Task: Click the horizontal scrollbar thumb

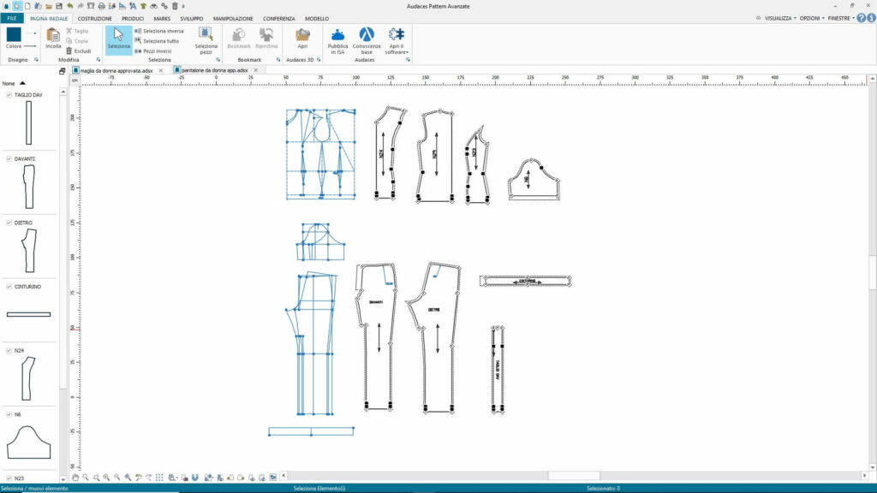Action: click(574, 476)
